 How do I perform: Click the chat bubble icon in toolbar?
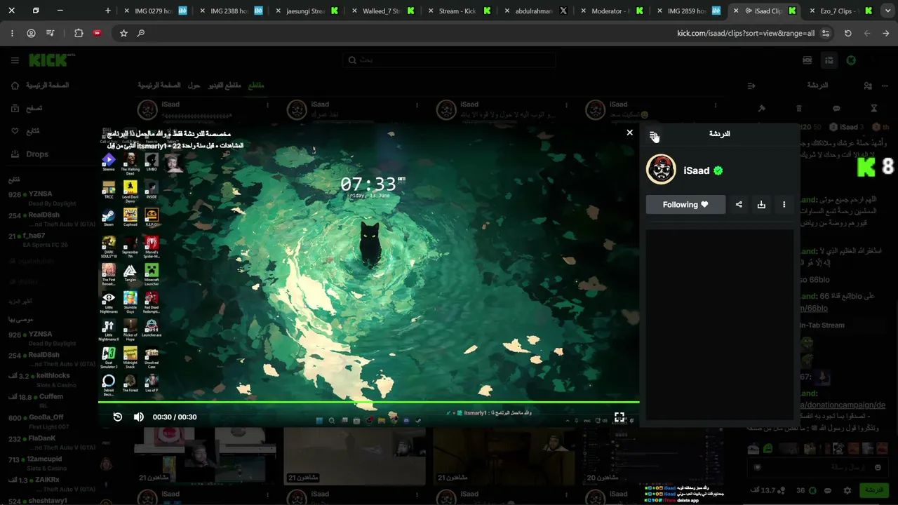tap(836, 109)
